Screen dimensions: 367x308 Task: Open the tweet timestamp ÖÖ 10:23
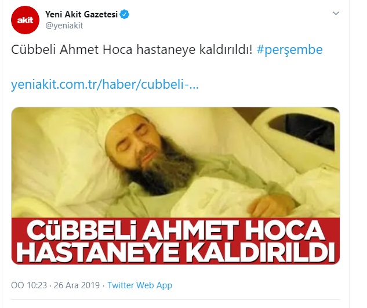[29, 285]
